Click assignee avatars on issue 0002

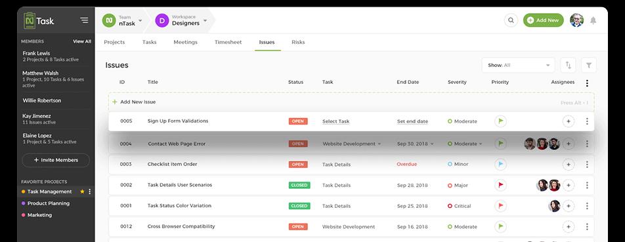pos(548,185)
